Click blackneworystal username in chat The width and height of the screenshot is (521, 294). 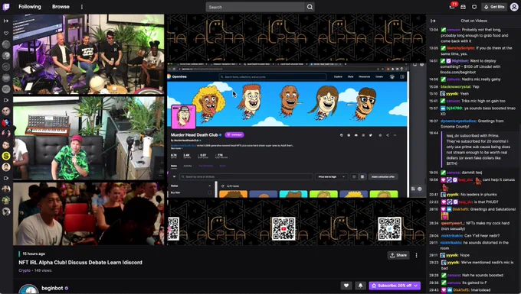pyautogui.click(x=456, y=87)
